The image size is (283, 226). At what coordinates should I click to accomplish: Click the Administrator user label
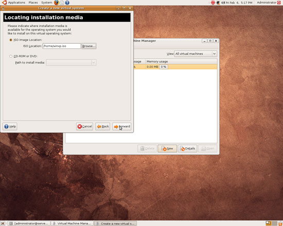(267, 3)
